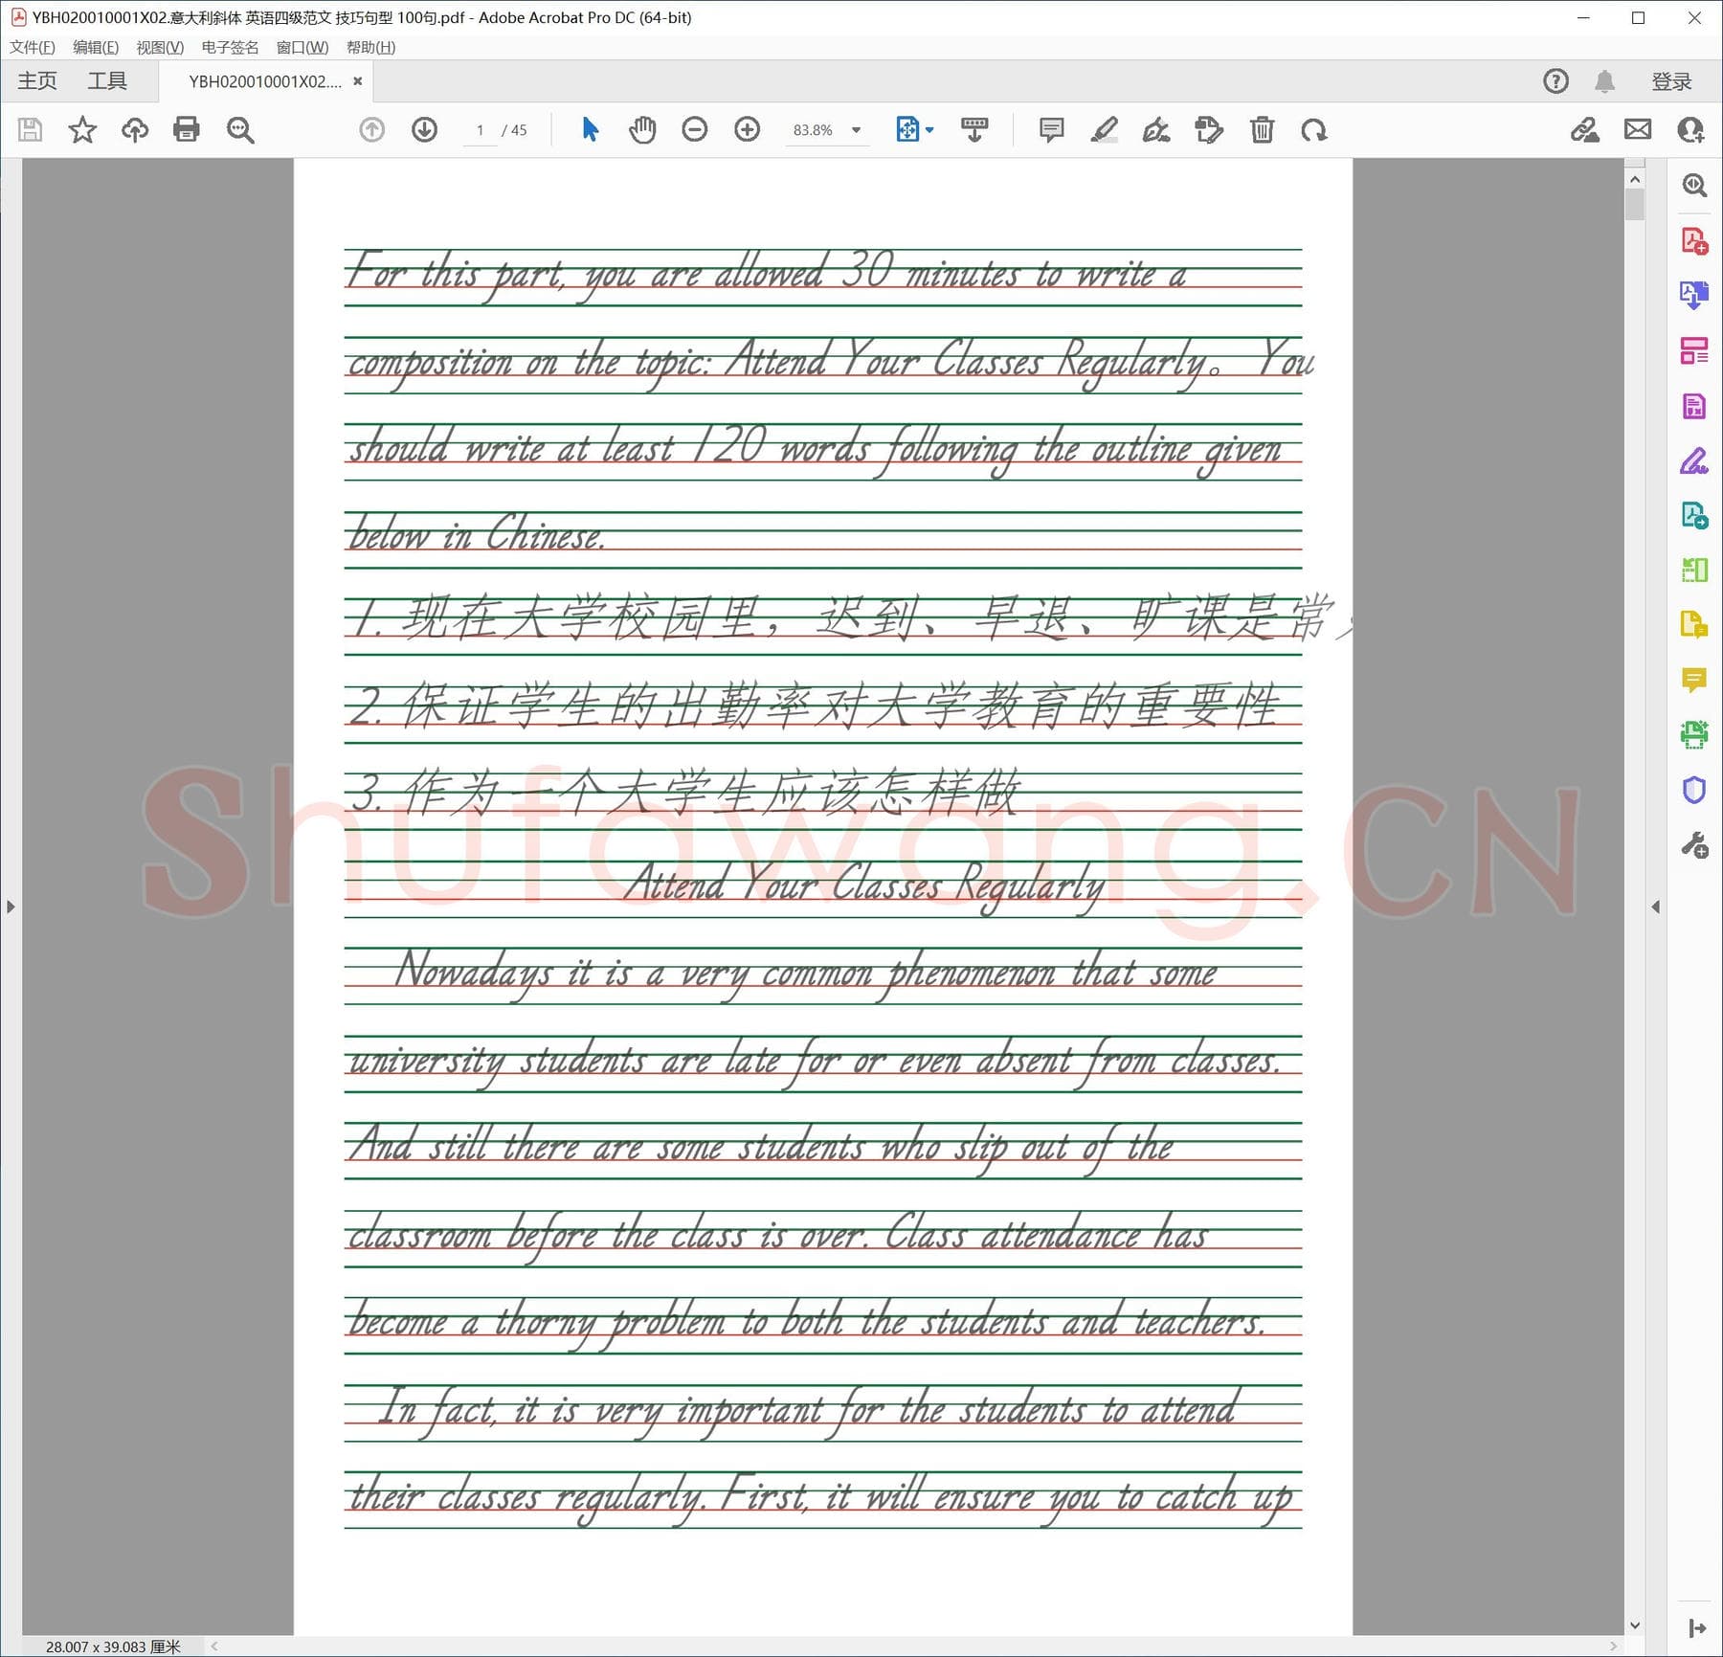Switch to the 主页 tab
Viewport: 1723px width, 1657px height.
tap(37, 81)
